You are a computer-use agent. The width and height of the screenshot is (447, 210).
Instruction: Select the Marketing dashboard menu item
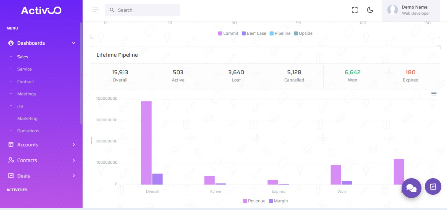27,119
